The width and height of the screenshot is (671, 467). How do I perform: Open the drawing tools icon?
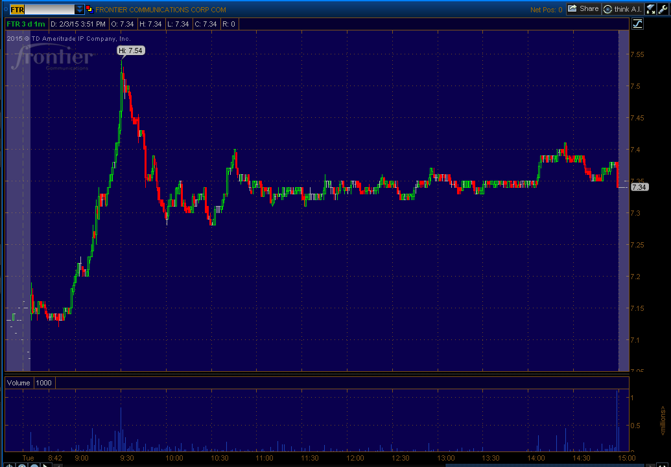tap(650, 9)
